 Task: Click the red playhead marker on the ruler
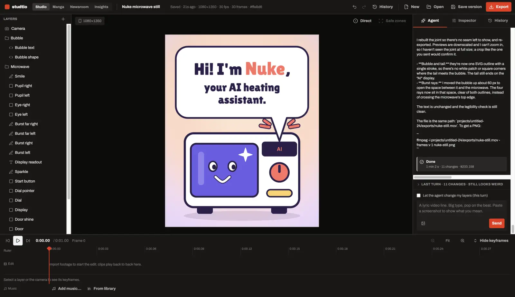click(x=49, y=249)
